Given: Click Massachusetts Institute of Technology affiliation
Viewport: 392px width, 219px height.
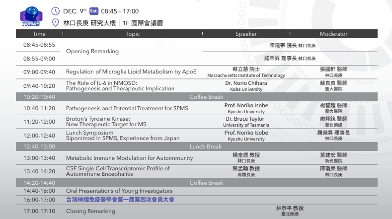Looking at the screenshot, I should coord(246,75).
